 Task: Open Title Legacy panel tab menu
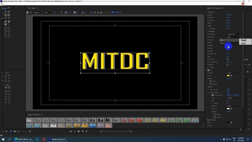point(38,8)
